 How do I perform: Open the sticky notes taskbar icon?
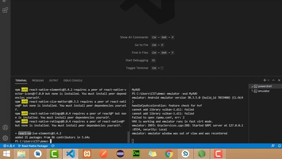click(152, 154)
